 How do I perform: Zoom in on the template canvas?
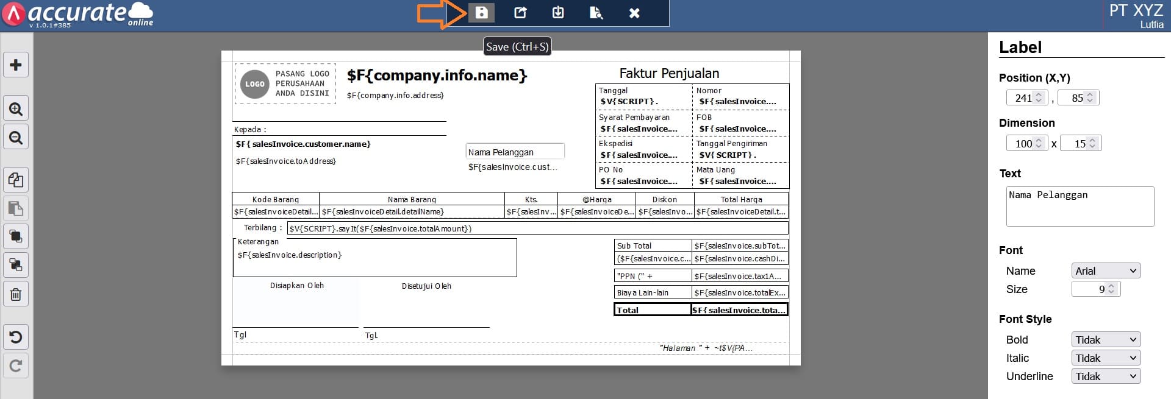pos(16,109)
